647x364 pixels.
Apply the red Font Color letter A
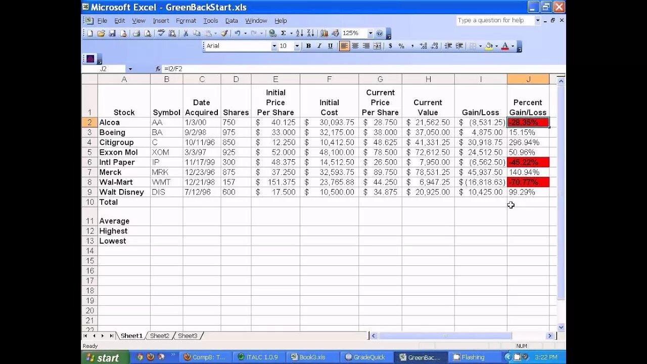tap(505, 46)
